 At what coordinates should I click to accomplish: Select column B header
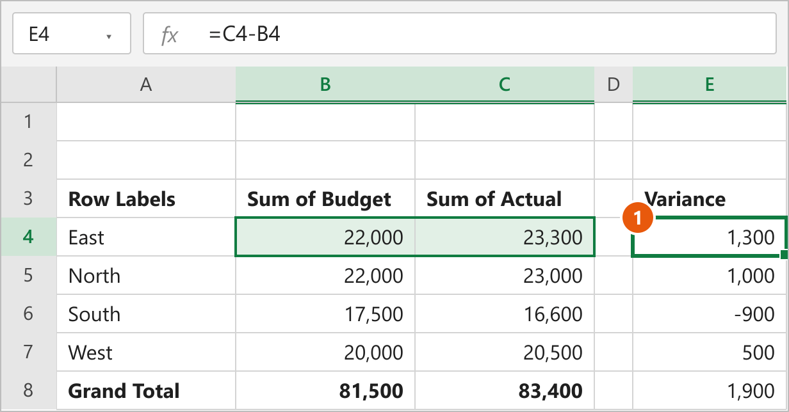point(325,84)
